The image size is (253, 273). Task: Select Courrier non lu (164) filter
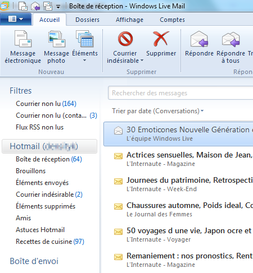[x=46, y=104]
